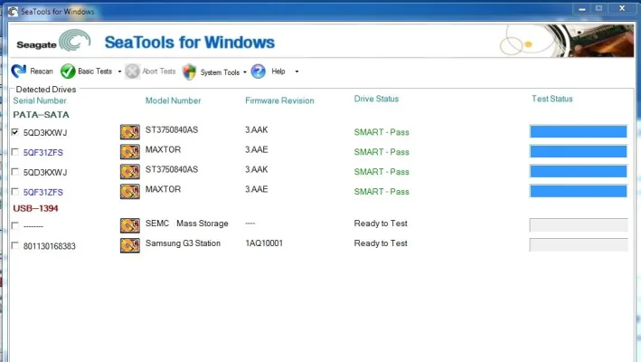This screenshot has width=641, height=362.
Task: Click the blue Help question mark icon
Action: 258,71
